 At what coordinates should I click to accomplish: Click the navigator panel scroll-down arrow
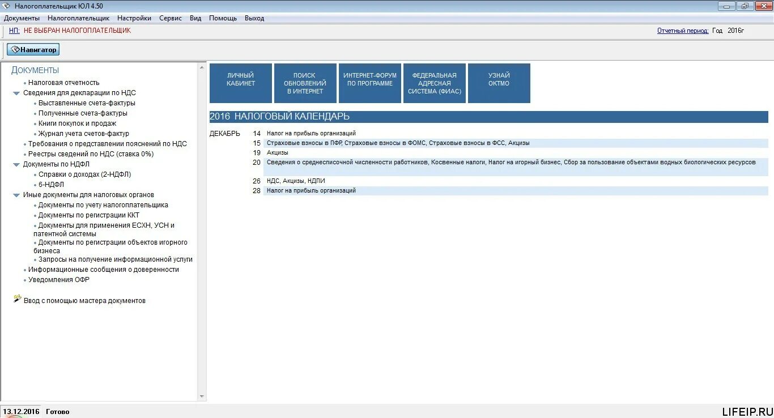tap(202, 396)
